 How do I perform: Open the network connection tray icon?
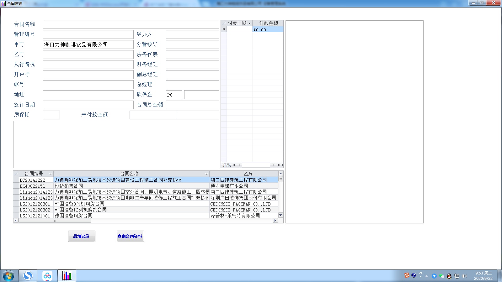click(x=457, y=276)
